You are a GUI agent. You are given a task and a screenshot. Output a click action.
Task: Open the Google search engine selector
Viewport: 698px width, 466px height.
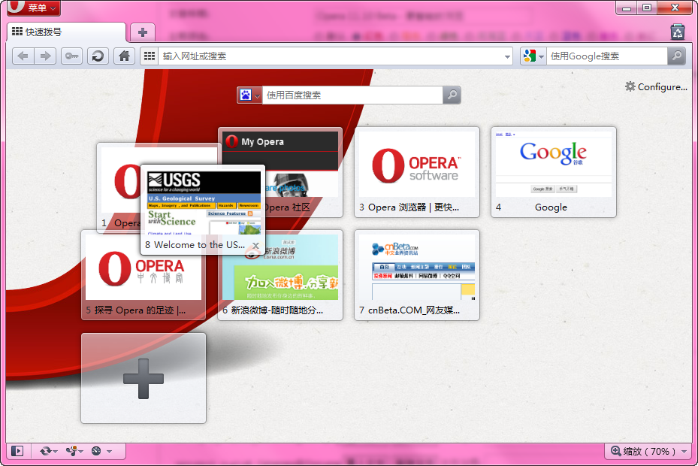(533, 56)
